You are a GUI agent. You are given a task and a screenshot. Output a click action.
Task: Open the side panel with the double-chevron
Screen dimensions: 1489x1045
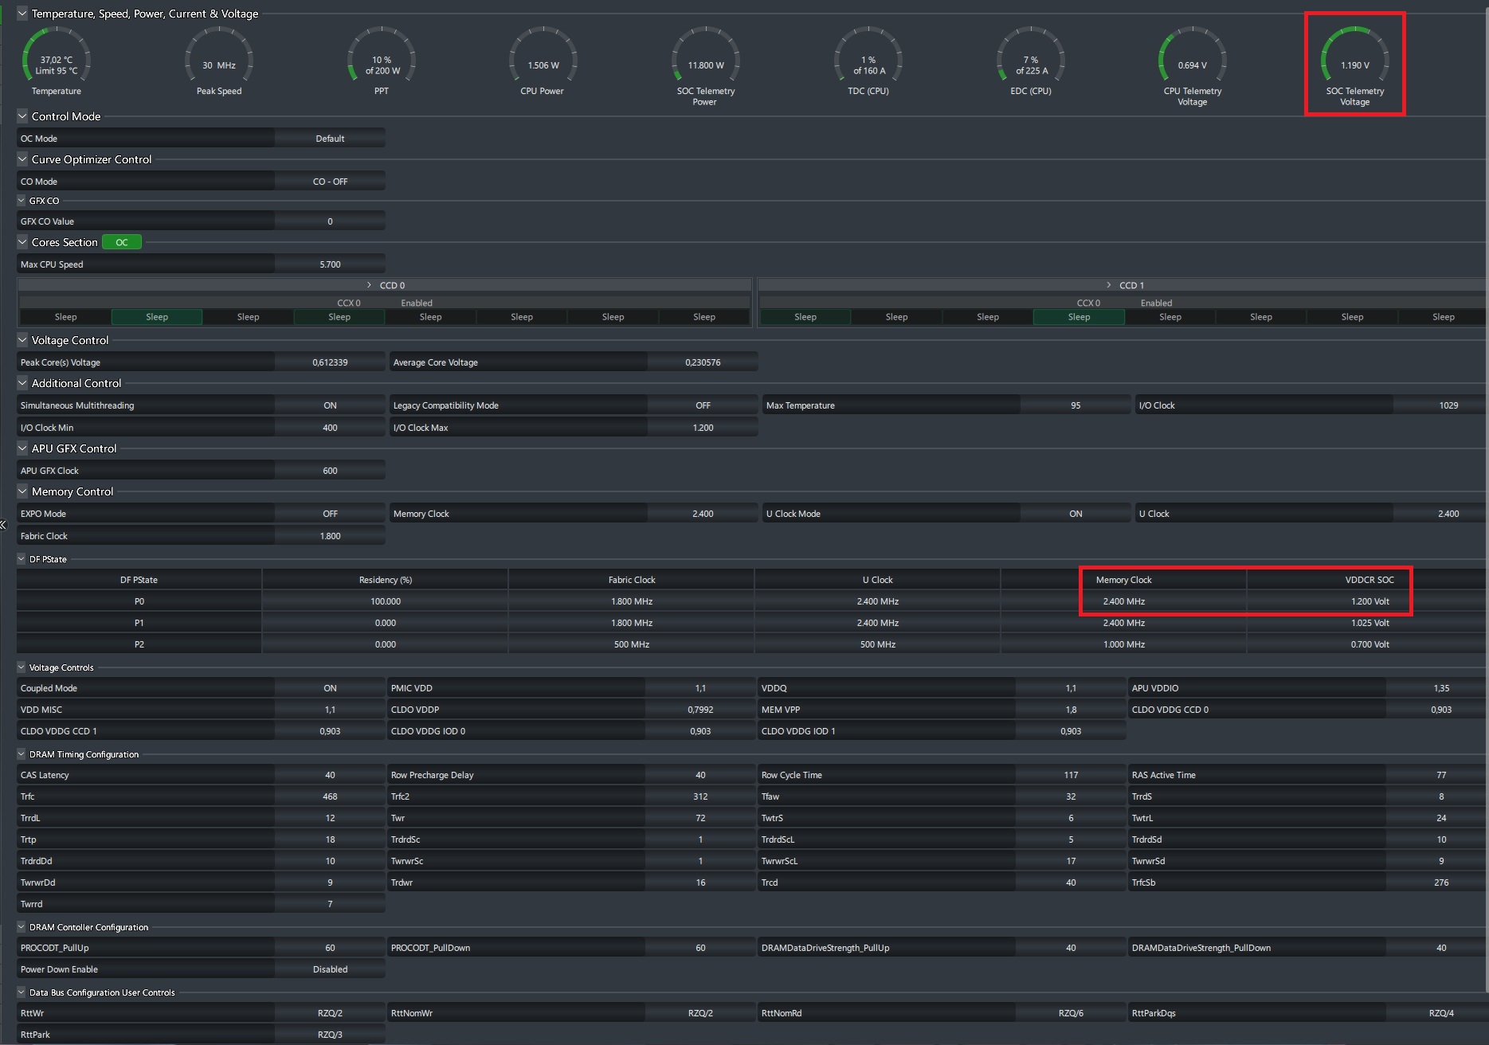[x=3, y=525]
